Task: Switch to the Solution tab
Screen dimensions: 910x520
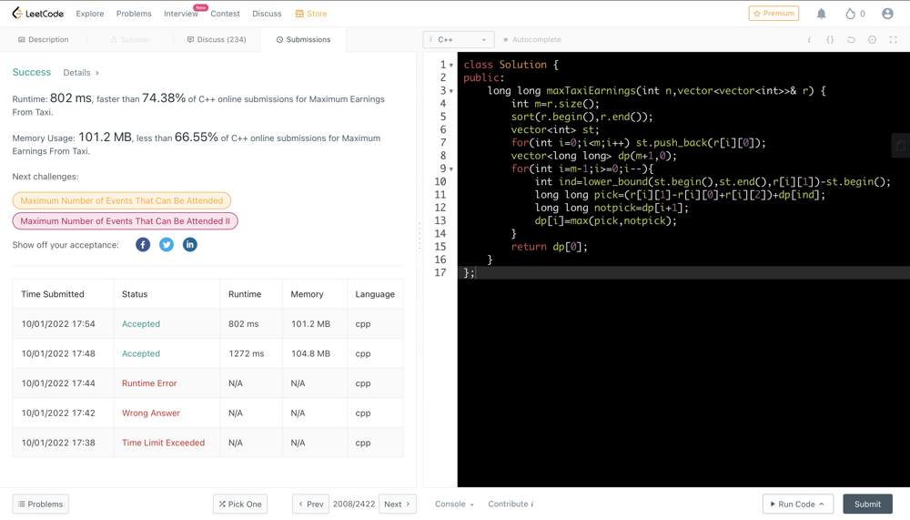Action: pyautogui.click(x=130, y=39)
